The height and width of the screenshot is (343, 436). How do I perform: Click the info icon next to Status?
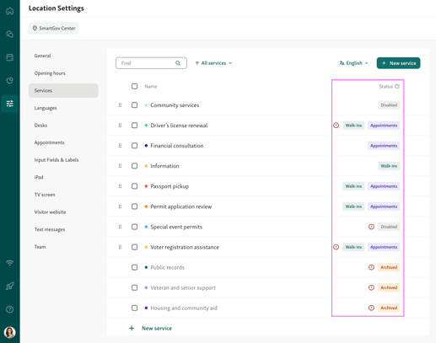click(x=397, y=86)
